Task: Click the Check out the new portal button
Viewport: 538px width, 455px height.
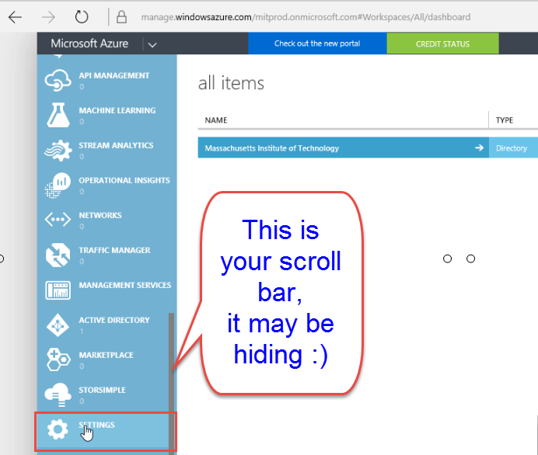Action: coord(317,43)
